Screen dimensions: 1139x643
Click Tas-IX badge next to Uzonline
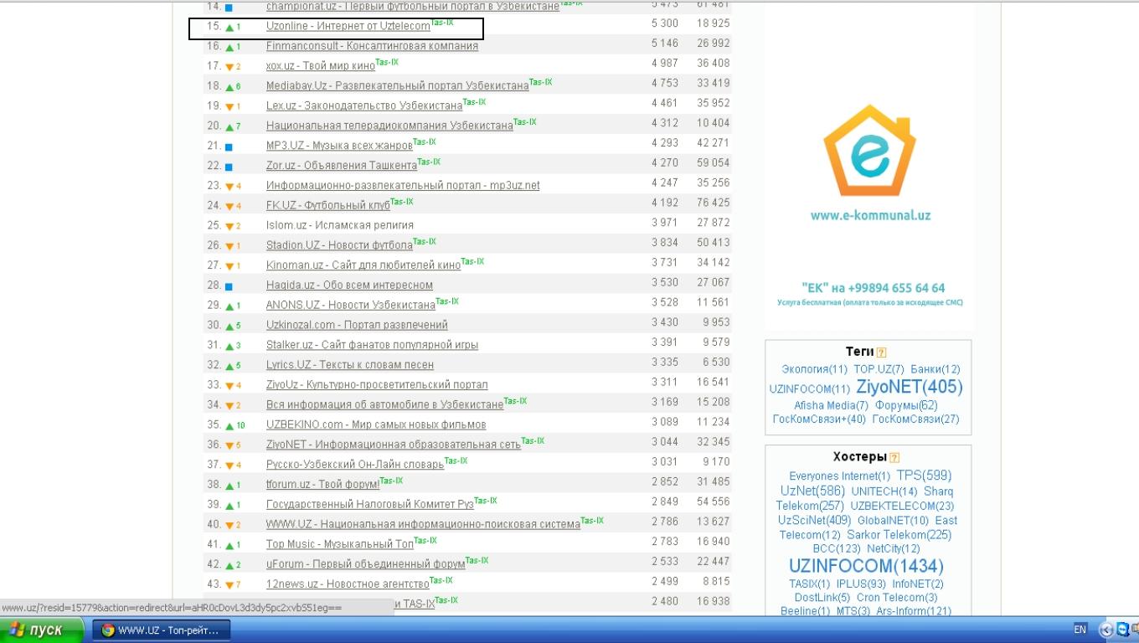(x=442, y=23)
